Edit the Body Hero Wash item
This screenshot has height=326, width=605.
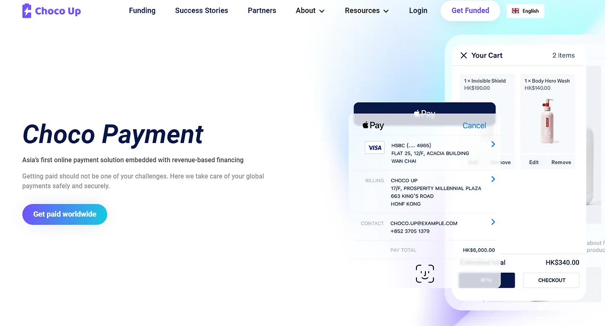click(x=534, y=162)
